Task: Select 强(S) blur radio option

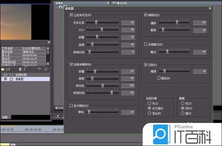Action: [x=183, y=113]
